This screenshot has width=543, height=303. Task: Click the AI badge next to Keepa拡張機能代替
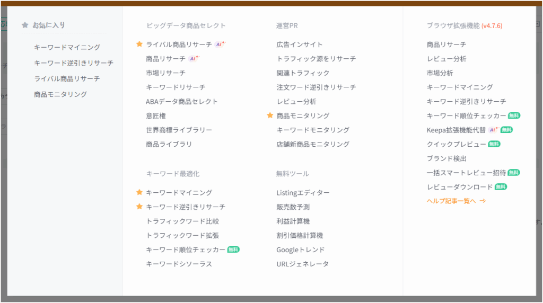pyautogui.click(x=494, y=130)
